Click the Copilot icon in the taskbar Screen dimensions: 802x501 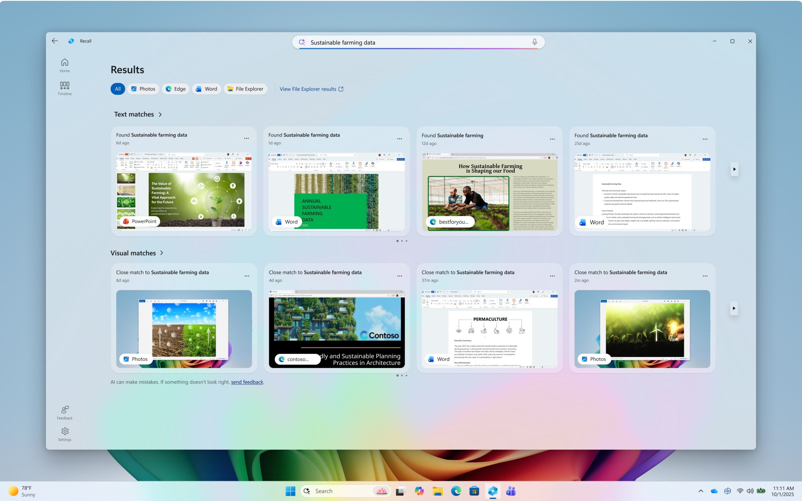point(419,491)
